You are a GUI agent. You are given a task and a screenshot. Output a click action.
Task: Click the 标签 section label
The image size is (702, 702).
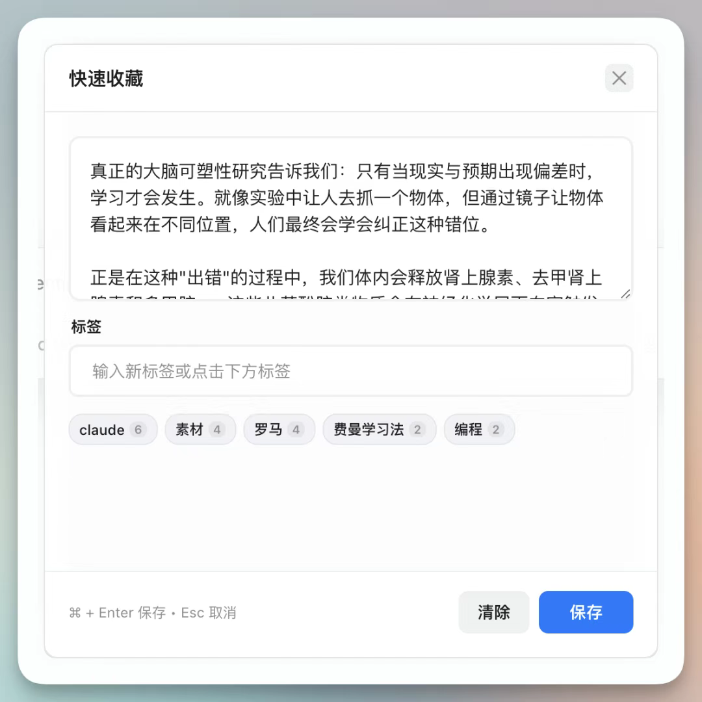point(86,326)
